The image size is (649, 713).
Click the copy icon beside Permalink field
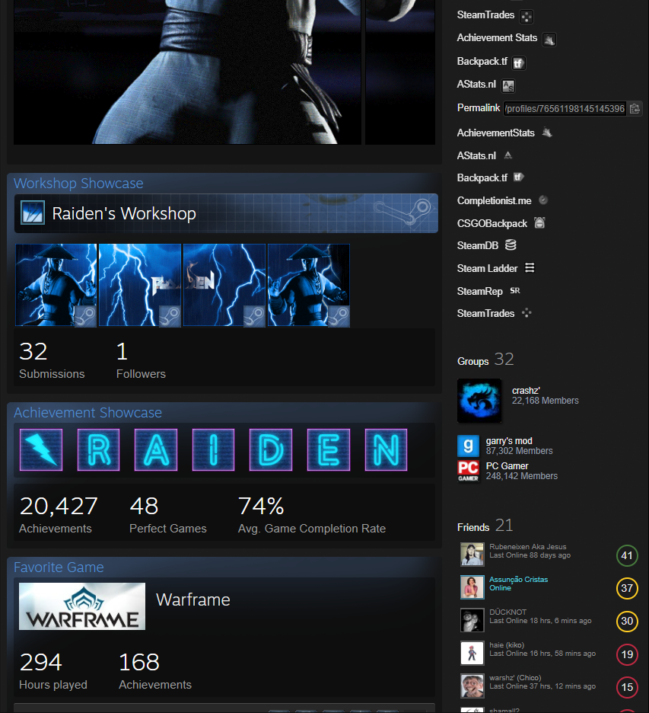tap(635, 109)
